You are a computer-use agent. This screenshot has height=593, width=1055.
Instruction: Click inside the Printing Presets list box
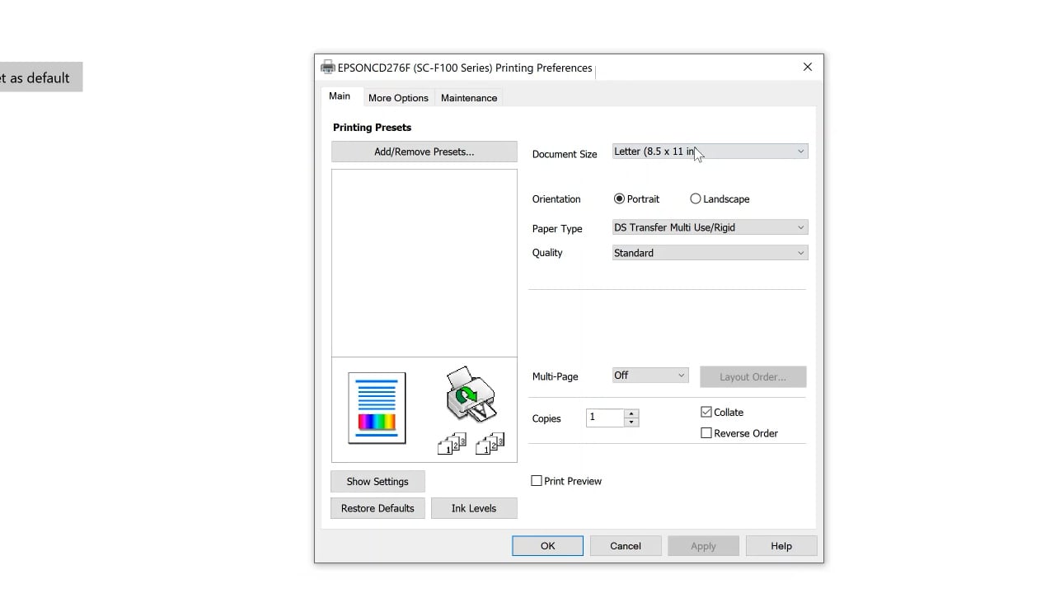424,263
